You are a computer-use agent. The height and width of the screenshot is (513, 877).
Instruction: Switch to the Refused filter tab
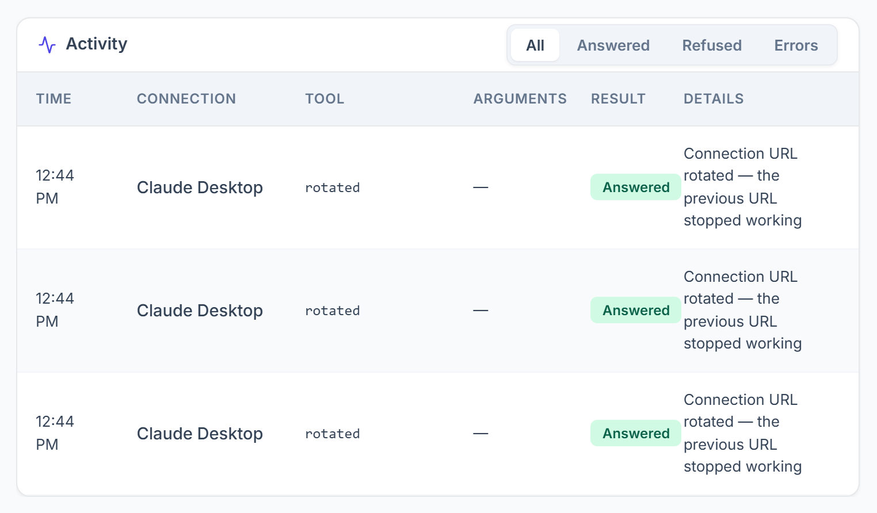[712, 45]
